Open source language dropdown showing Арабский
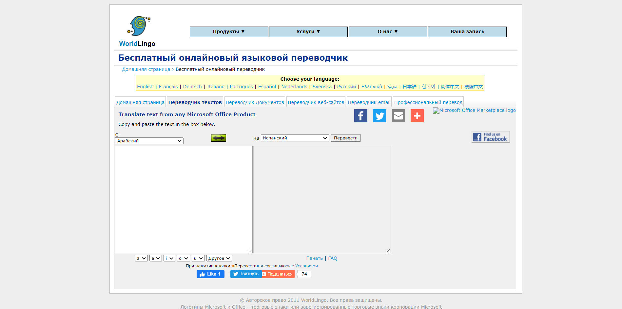Viewport: 622px width, 309px height. [x=149, y=141]
